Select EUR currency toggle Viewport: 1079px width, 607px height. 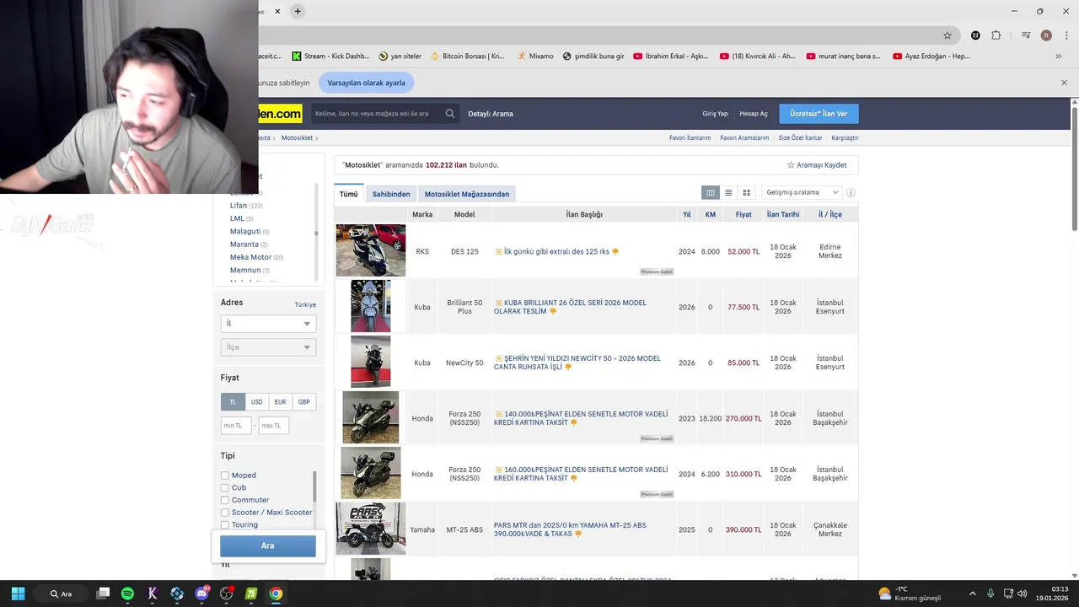280,402
